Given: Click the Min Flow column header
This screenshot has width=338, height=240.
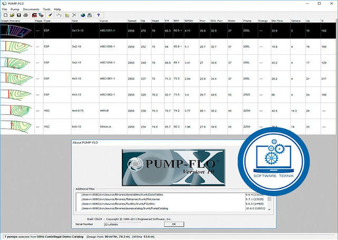Looking at the screenshot, I should pos(280,21).
